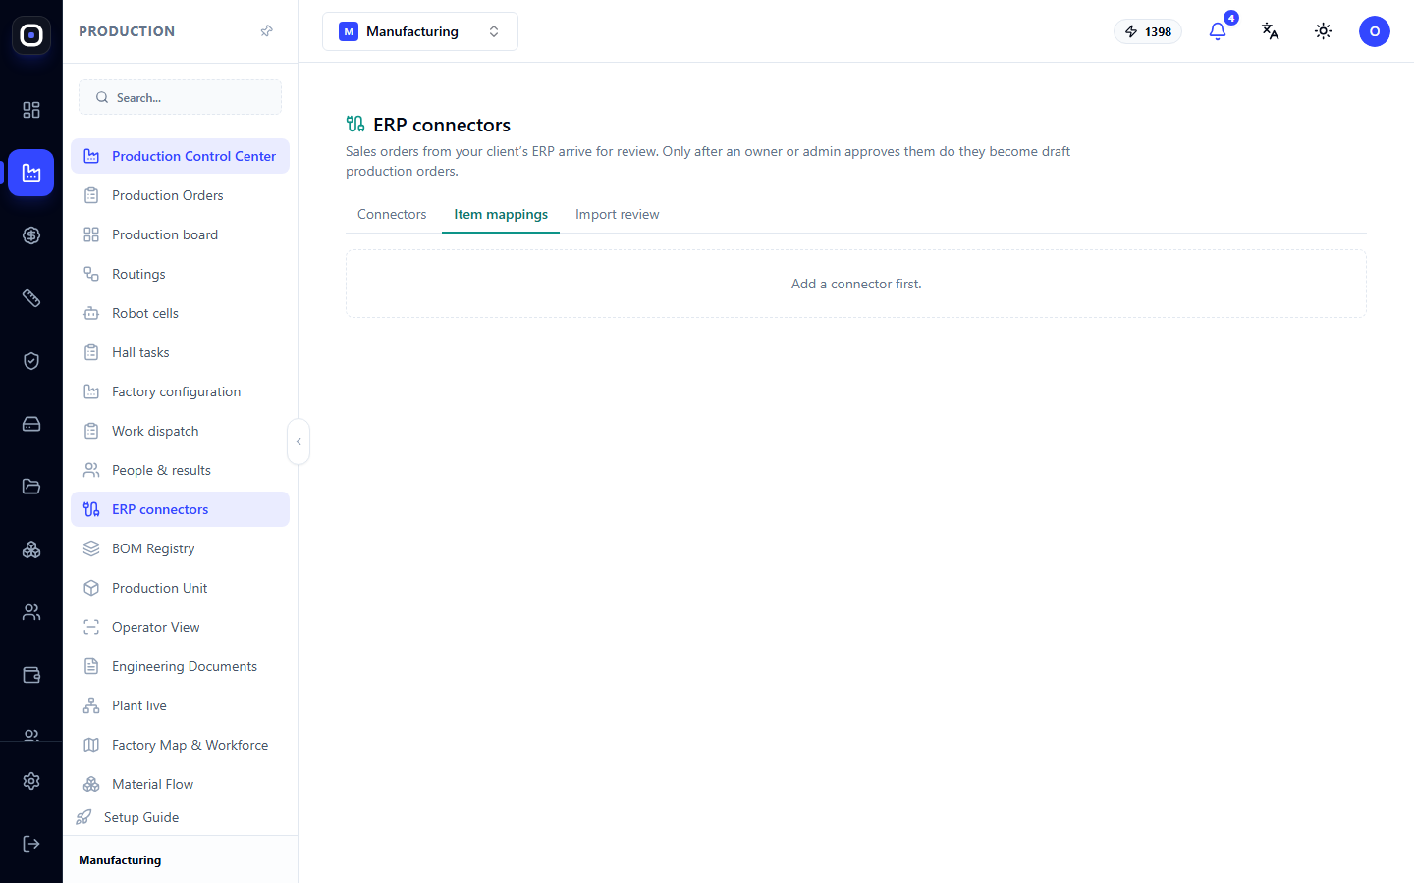The height and width of the screenshot is (883, 1414).
Task: Click the dollar finance icon in rail
Action: [31, 235]
